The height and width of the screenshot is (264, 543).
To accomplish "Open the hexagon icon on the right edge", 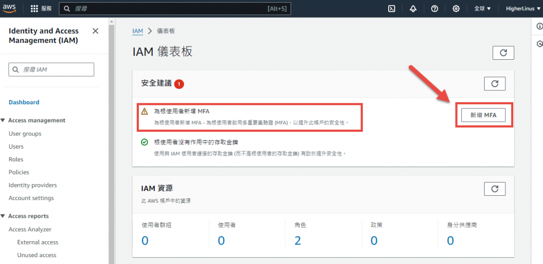I will tap(539, 44).
